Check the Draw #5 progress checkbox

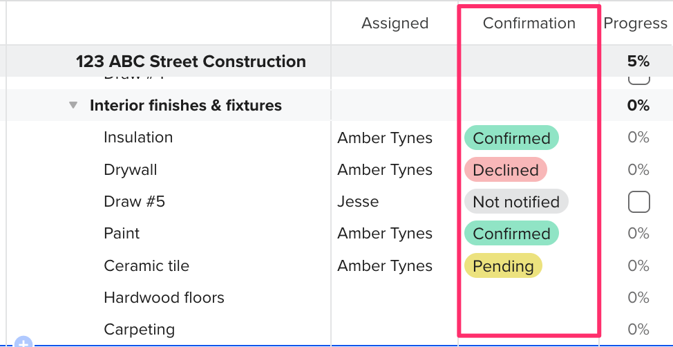coord(638,202)
